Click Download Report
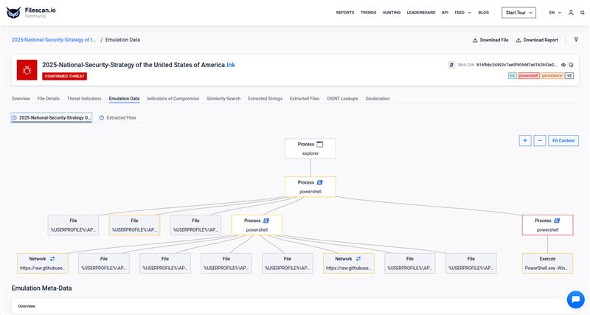The image size is (590, 315). 537,40
